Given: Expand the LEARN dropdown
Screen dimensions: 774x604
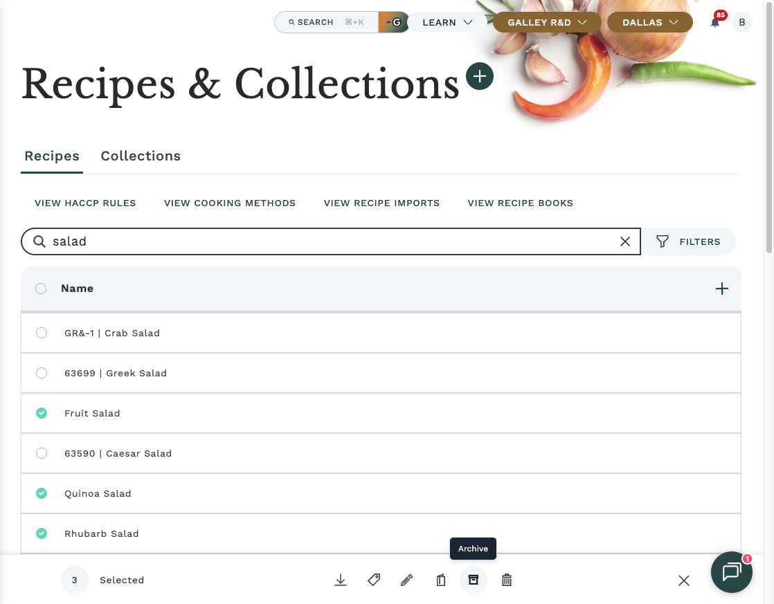Looking at the screenshot, I should click(447, 22).
